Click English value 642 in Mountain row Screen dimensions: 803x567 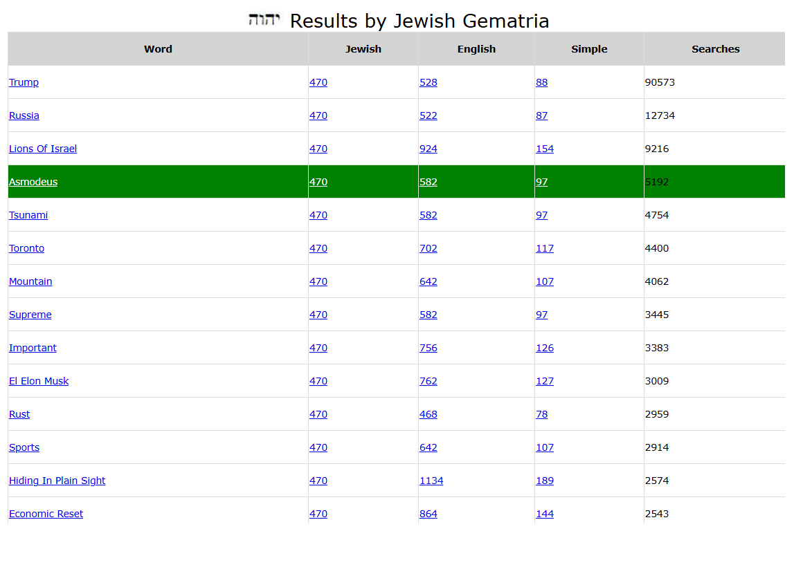pyautogui.click(x=428, y=282)
